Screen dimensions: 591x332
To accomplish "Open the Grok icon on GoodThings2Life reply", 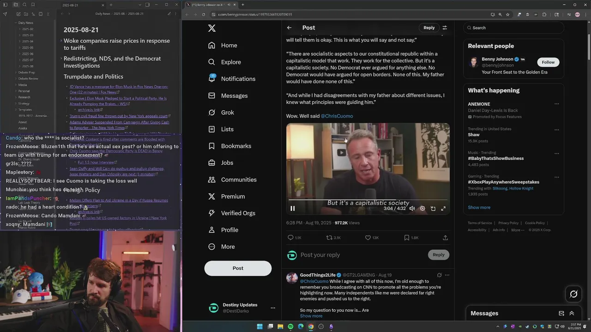I will 439,275.
